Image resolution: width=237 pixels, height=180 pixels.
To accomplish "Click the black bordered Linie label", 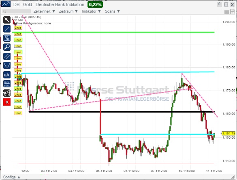I will 18,107.
